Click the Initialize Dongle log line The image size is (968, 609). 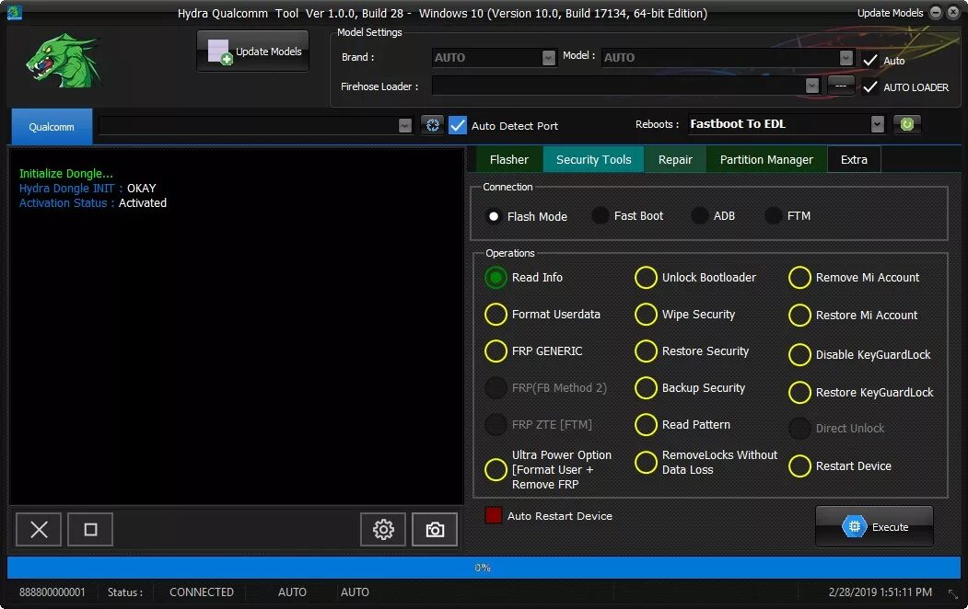tap(66, 174)
